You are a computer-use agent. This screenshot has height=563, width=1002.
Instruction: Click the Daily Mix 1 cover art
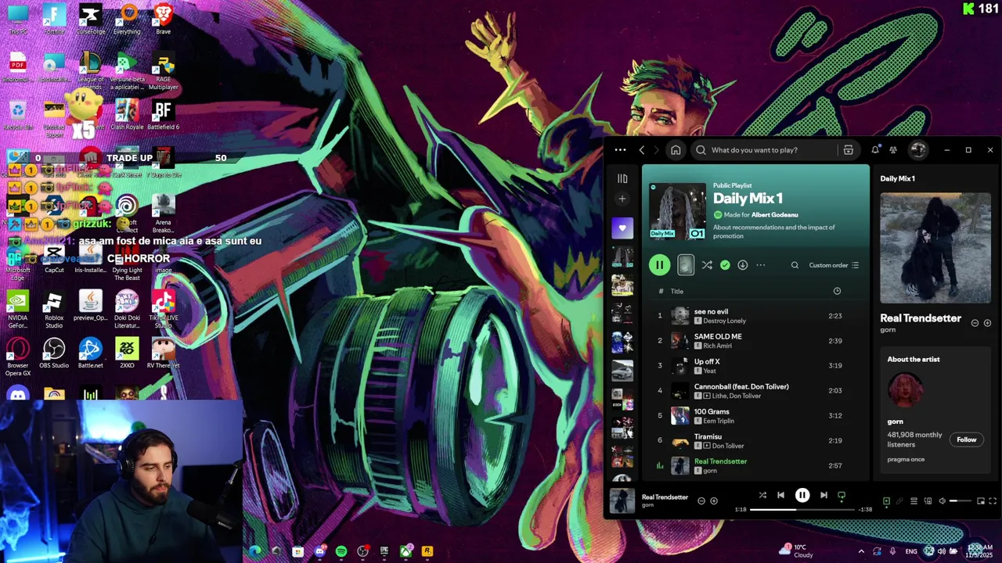click(x=677, y=211)
